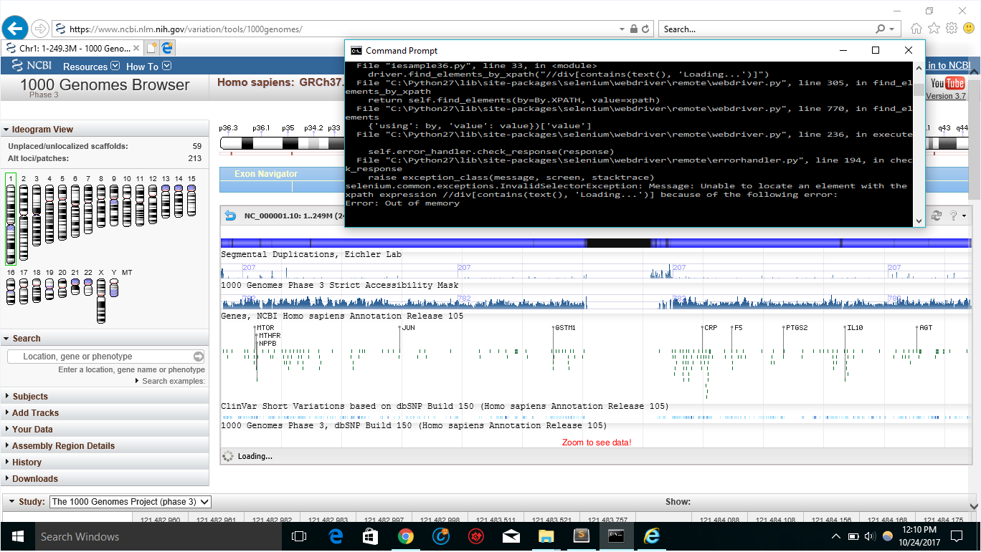
Task: Refresh tracks using the circular reload icon
Action: tap(937, 215)
